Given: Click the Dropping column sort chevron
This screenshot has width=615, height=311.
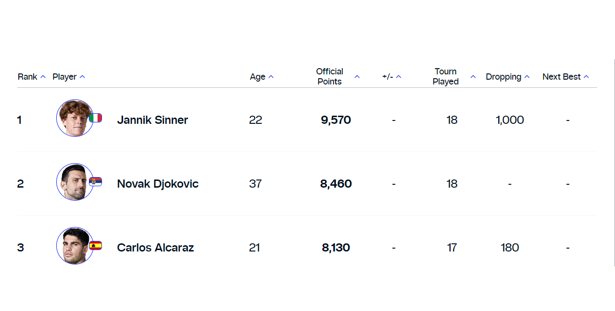Looking at the screenshot, I should 527,77.
